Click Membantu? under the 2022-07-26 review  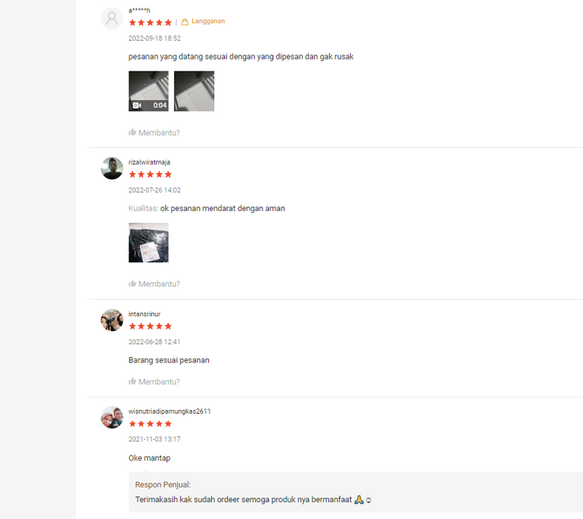pos(159,284)
